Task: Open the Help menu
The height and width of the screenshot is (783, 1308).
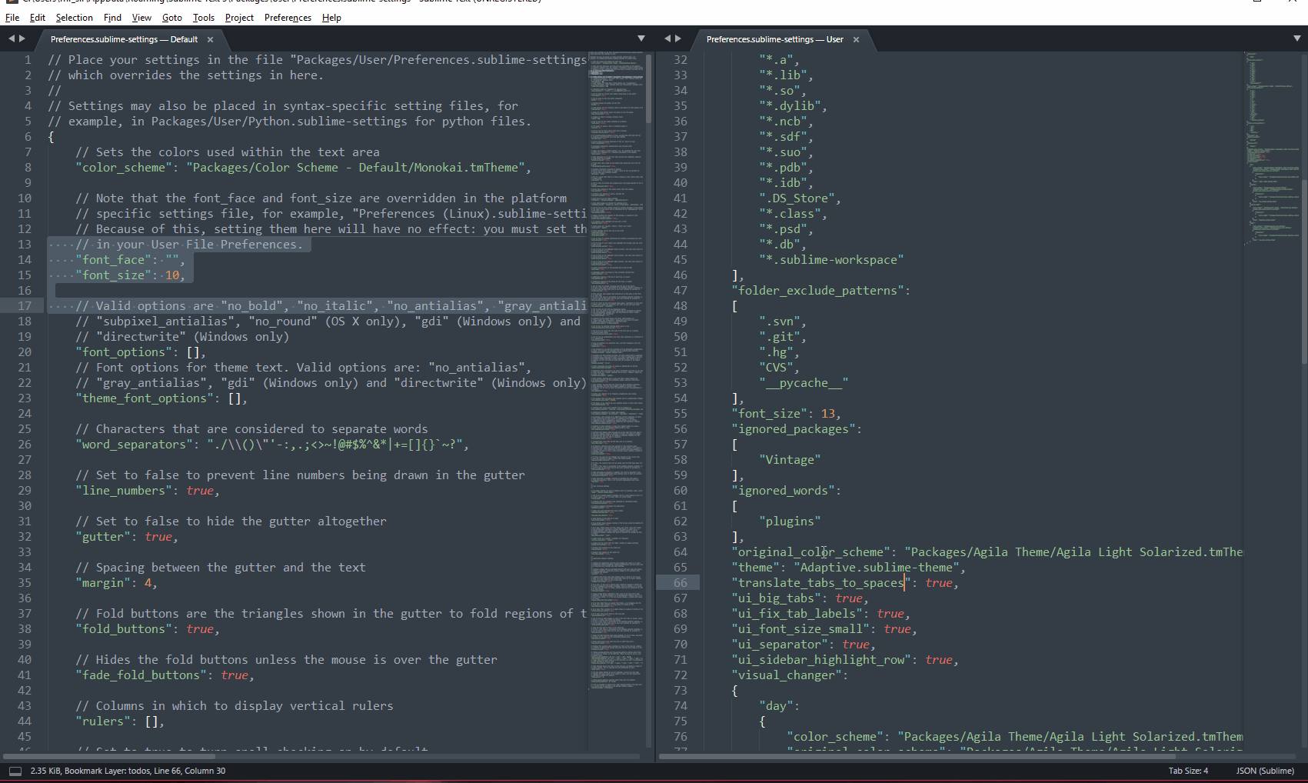Action: pyautogui.click(x=331, y=18)
